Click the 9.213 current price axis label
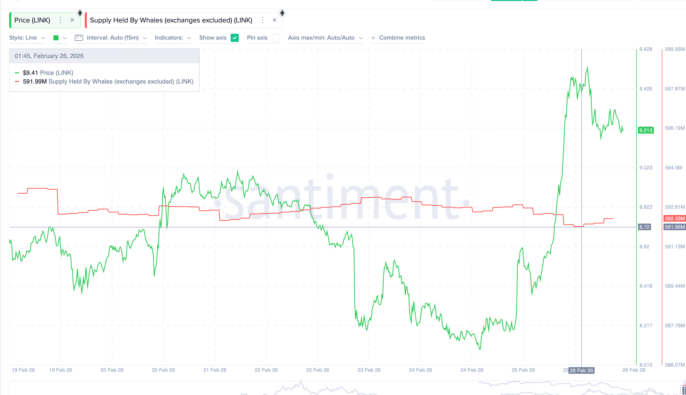The image size is (686, 395). coord(646,130)
